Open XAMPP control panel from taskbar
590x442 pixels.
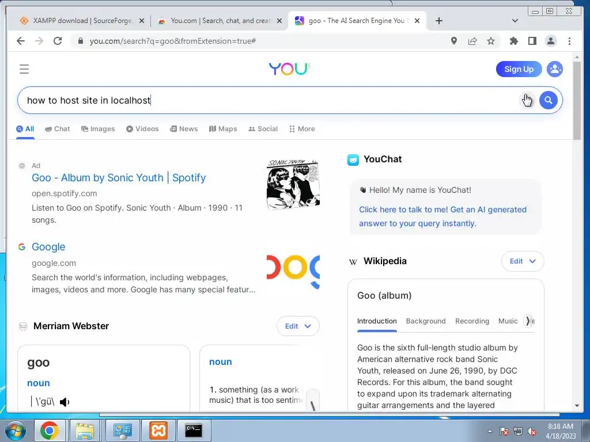(x=158, y=430)
